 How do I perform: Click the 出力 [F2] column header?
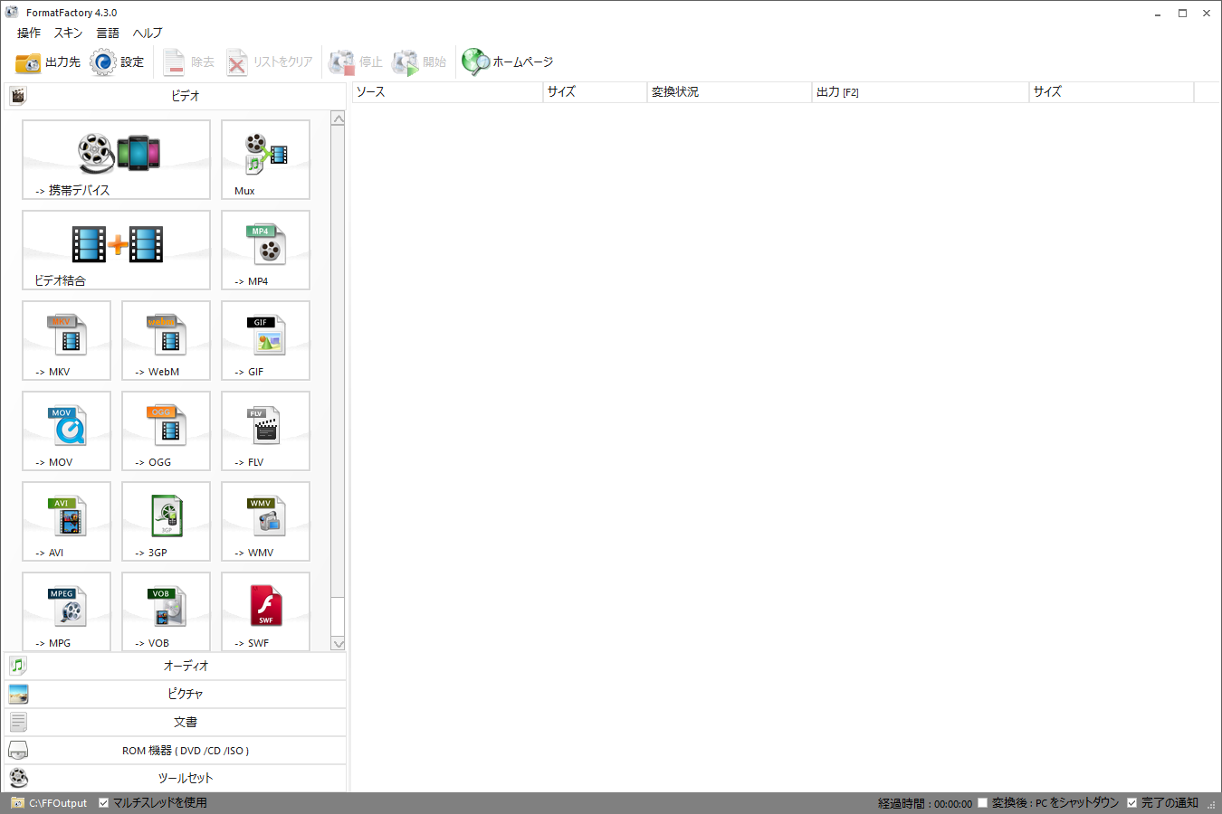coord(921,92)
